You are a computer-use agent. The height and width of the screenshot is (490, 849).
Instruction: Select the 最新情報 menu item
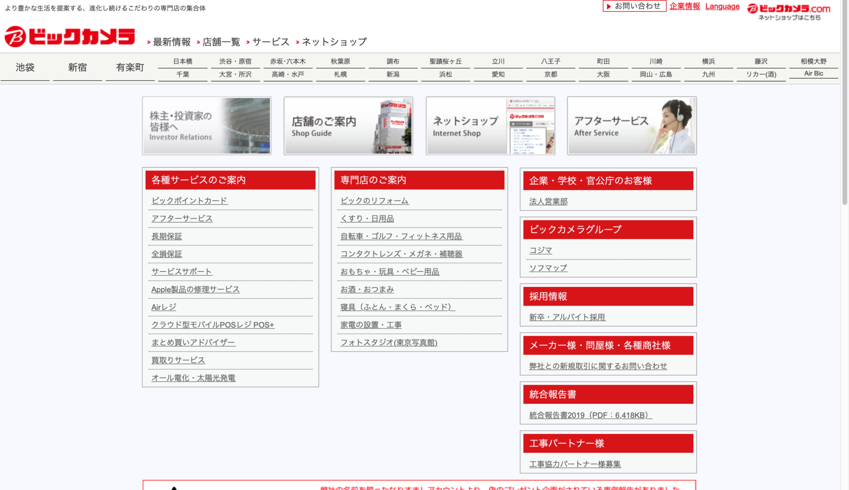(171, 42)
